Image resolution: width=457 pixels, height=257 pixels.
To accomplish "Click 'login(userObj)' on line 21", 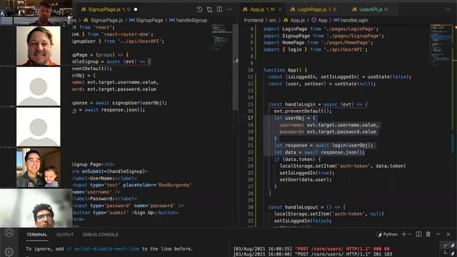I will (x=352, y=146).
